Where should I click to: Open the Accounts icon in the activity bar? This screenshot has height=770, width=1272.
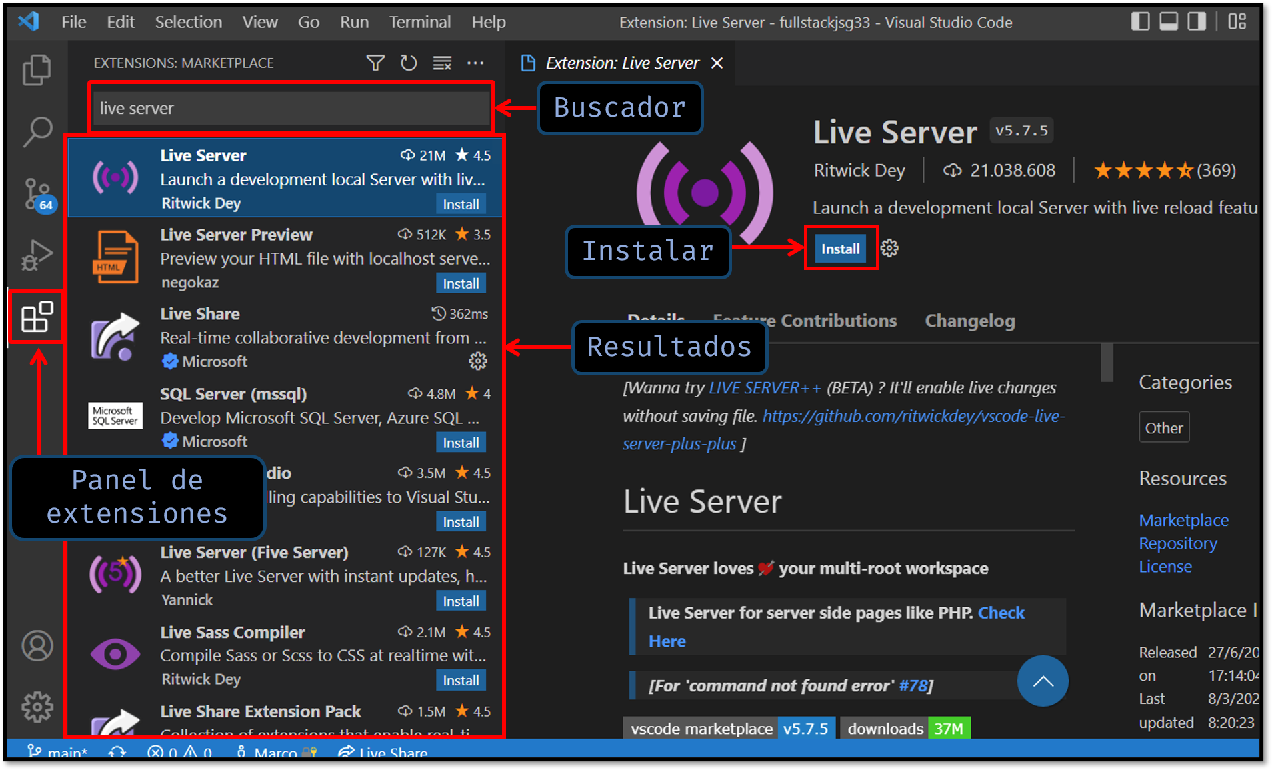point(37,645)
